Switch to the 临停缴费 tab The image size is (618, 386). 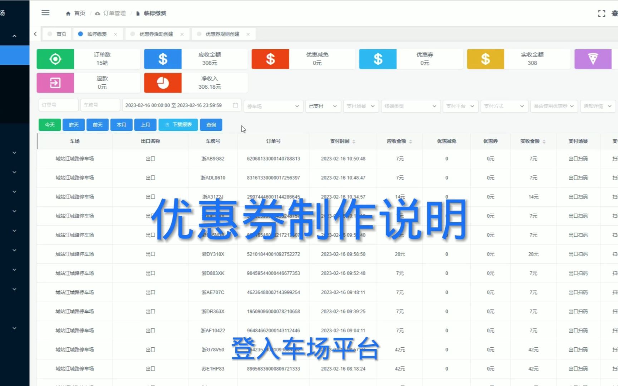(x=97, y=34)
